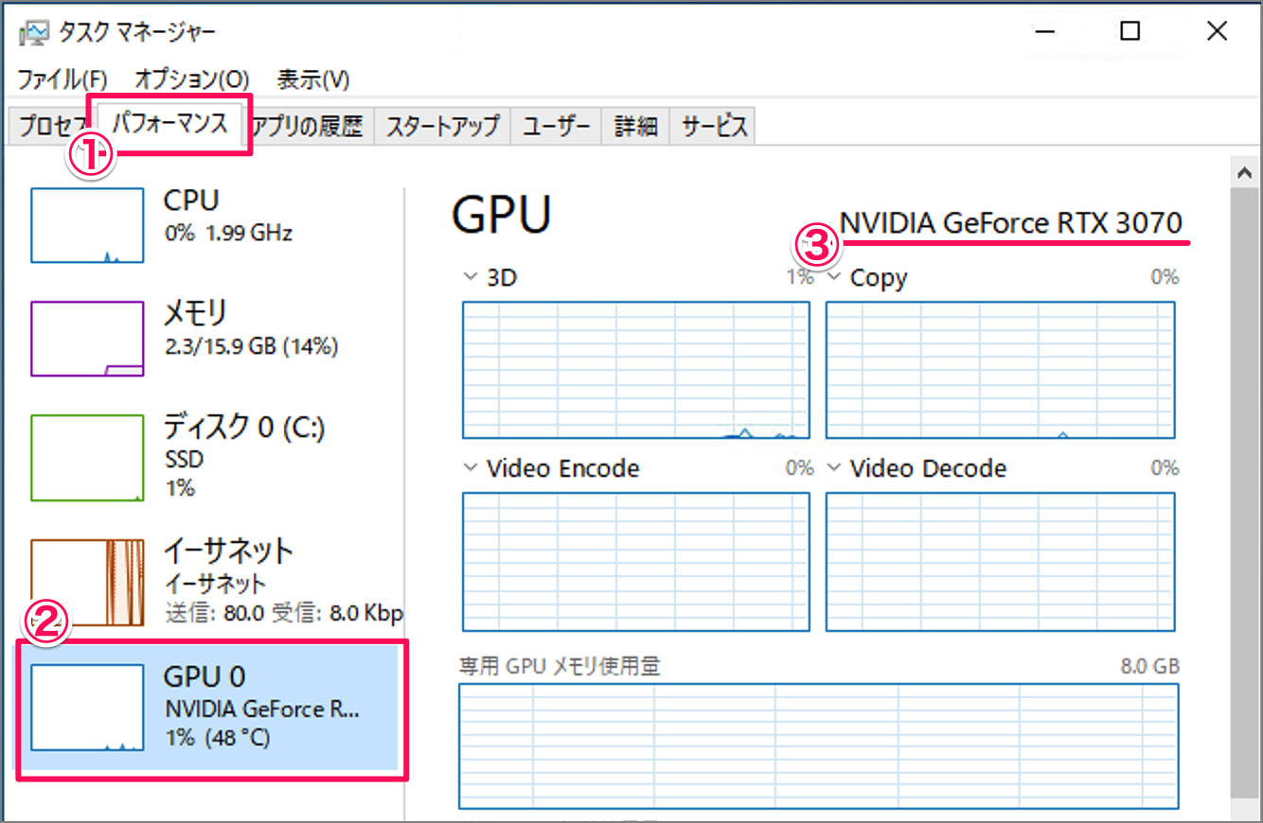The height and width of the screenshot is (823, 1263).
Task: Select the メモリ usage graph thumbnail
Action: (87, 339)
